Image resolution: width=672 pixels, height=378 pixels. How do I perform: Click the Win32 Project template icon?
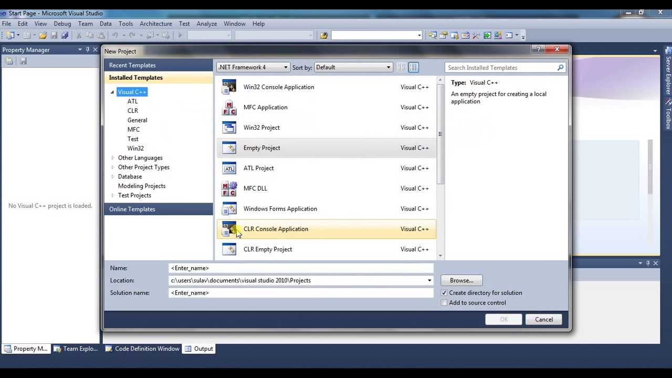[229, 128]
